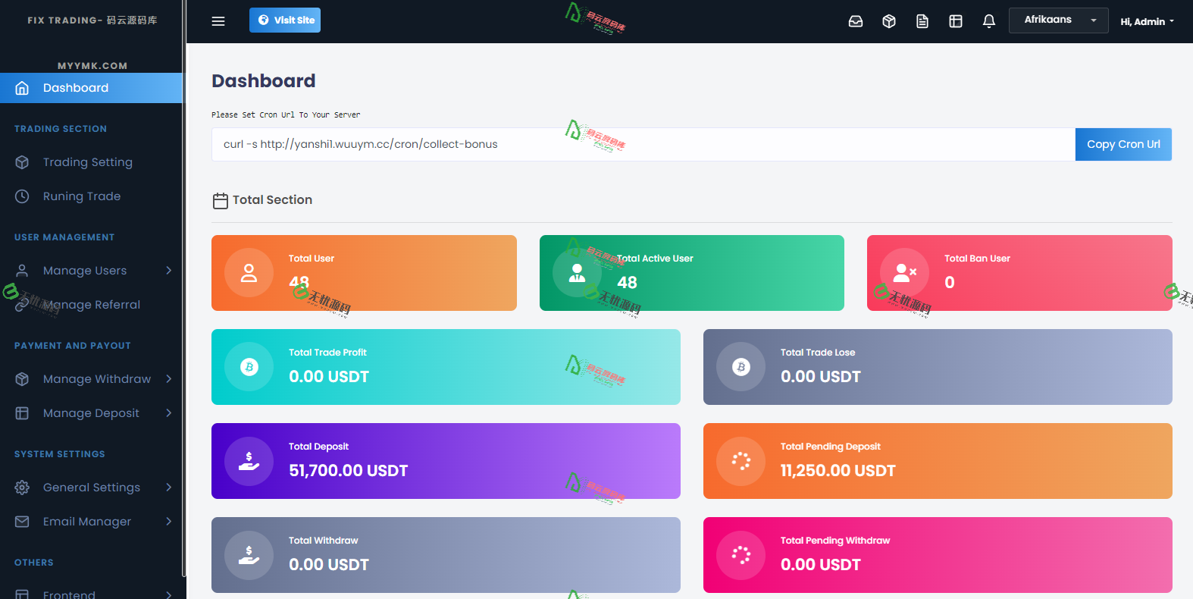
Task: Click the Total Ban User icon
Action: (904, 273)
